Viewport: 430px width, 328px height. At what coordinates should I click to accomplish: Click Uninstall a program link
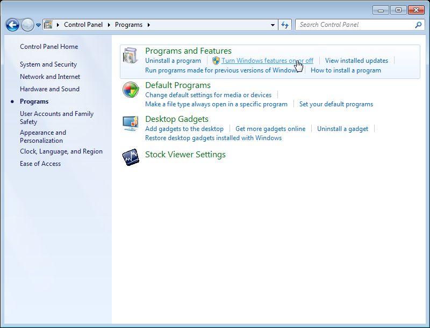click(x=173, y=61)
